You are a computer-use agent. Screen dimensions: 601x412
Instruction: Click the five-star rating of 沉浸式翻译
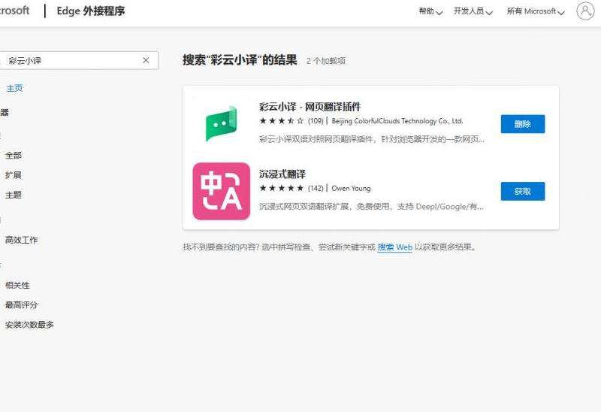(281, 189)
